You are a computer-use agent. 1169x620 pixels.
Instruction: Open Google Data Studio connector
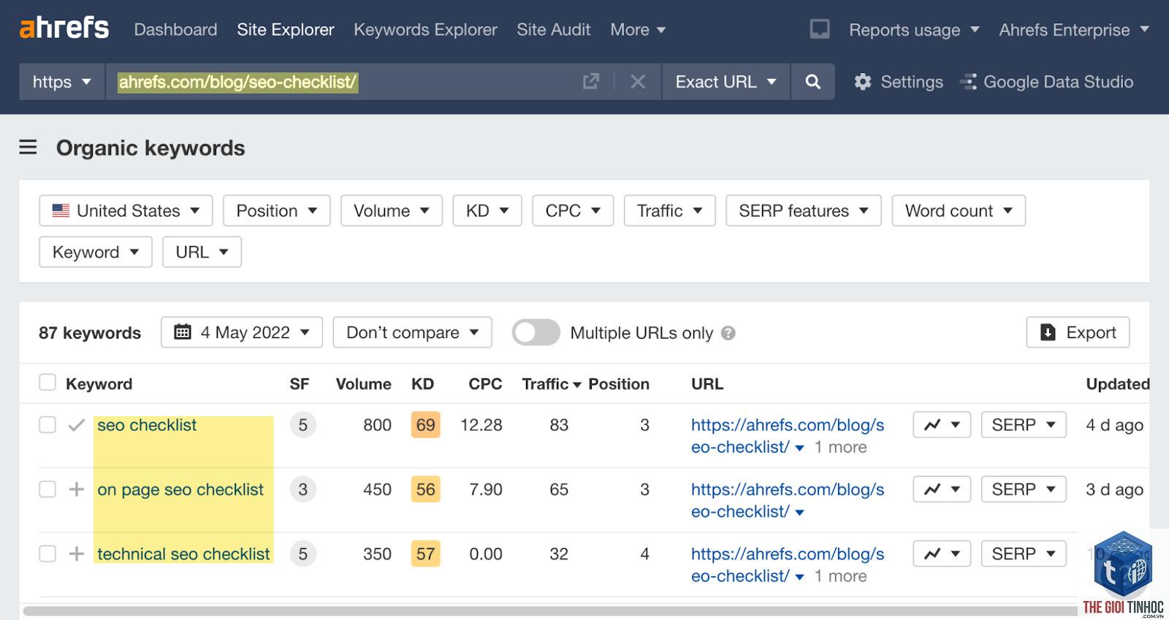coord(1047,82)
